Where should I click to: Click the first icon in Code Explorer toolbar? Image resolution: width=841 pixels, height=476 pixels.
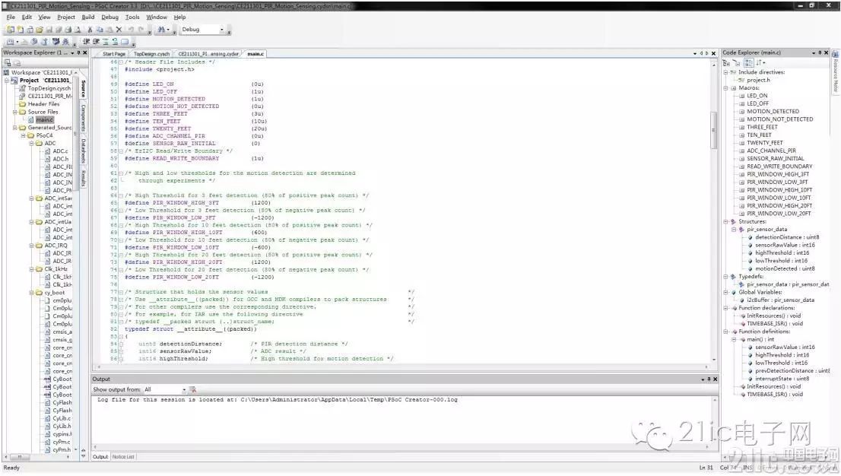pyautogui.click(x=727, y=63)
